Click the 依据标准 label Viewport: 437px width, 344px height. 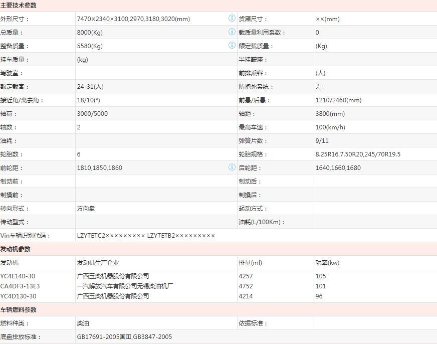(253, 323)
